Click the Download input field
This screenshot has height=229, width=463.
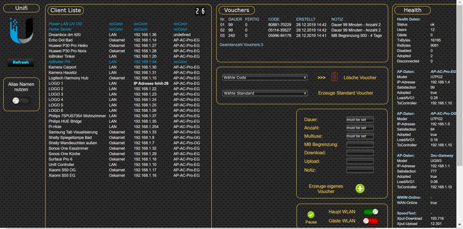[360, 153]
